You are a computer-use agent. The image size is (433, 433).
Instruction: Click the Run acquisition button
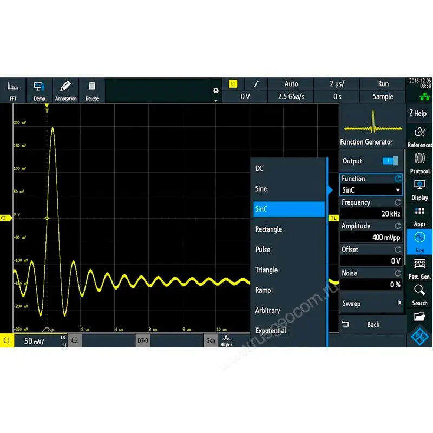383,84
